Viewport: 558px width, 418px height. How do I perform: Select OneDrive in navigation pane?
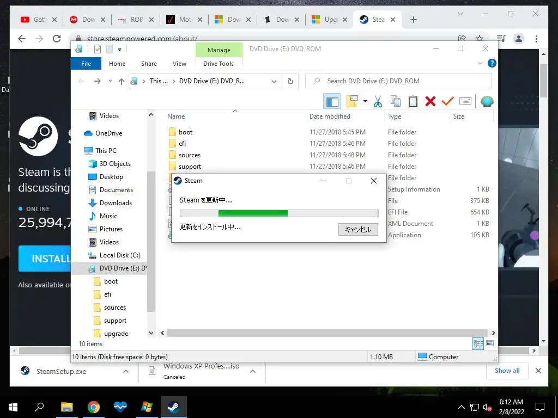(108, 133)
